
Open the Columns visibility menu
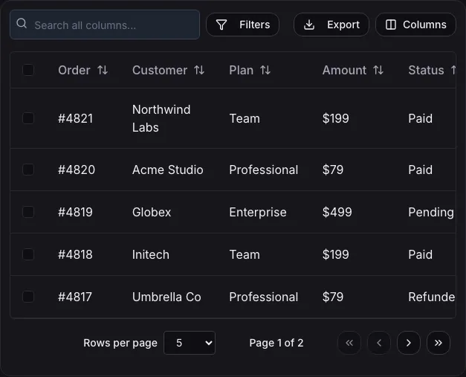point(415,25)
